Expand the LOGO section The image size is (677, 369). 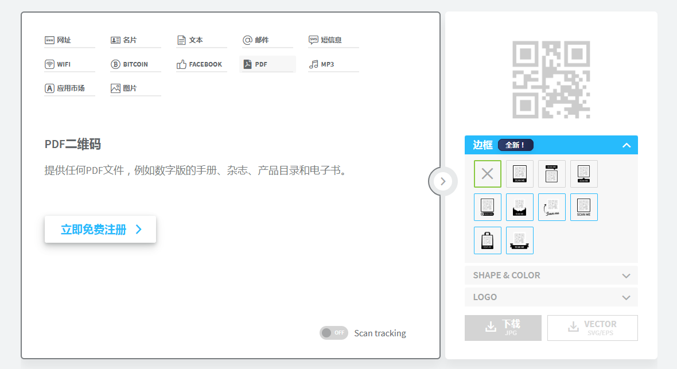551,297
